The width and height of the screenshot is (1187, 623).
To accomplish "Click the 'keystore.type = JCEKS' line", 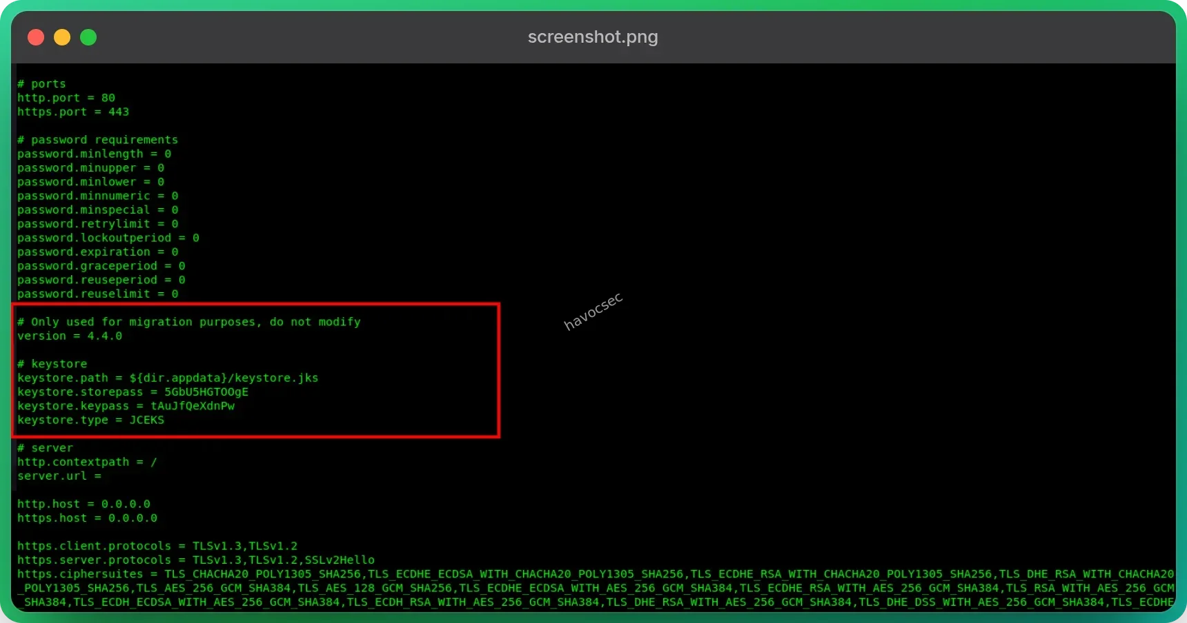I will click(x=90, y=420).
